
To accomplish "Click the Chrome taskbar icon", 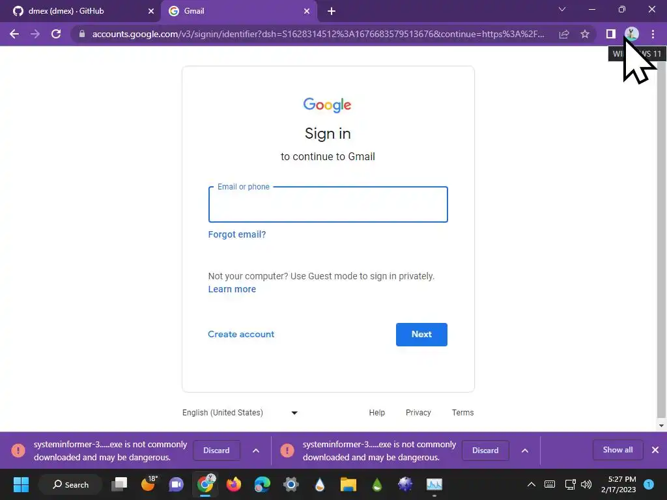I will 206,484.
